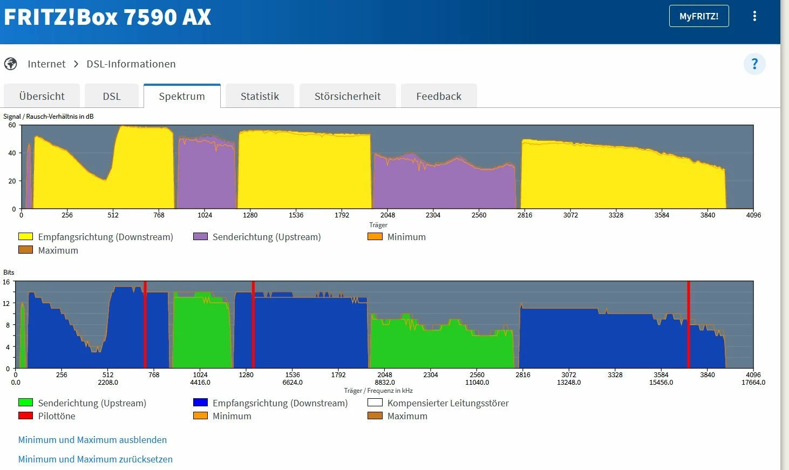Click the '13248.0' frequency value
The height and width of the screenshot is (470, 789).
tap(569, 383)
